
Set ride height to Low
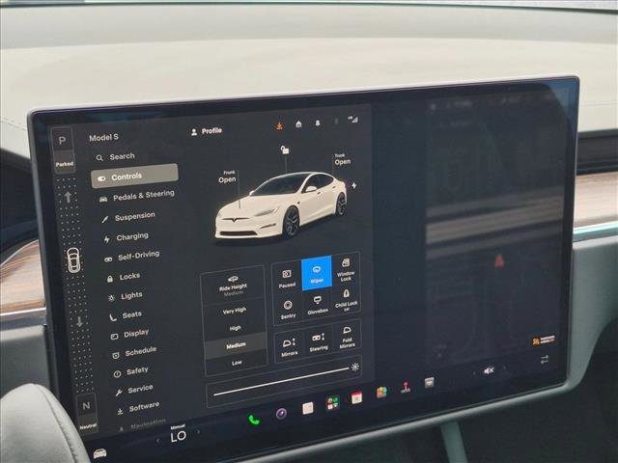pos(237,363)
